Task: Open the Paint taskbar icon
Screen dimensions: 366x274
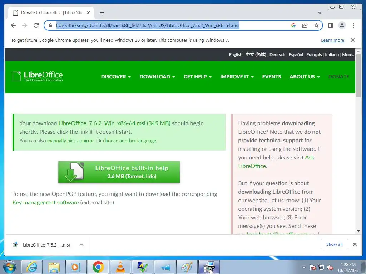Action: [187, 267]
